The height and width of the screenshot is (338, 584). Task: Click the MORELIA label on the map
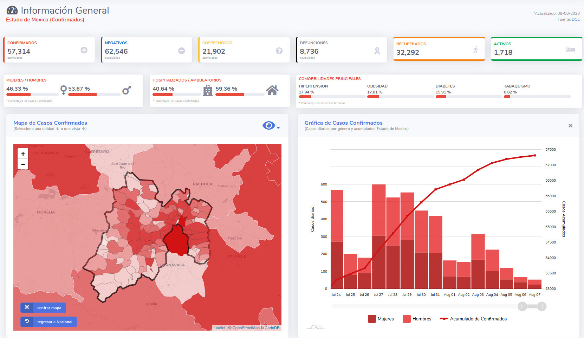pyautogui.click(x=46, y=212)
